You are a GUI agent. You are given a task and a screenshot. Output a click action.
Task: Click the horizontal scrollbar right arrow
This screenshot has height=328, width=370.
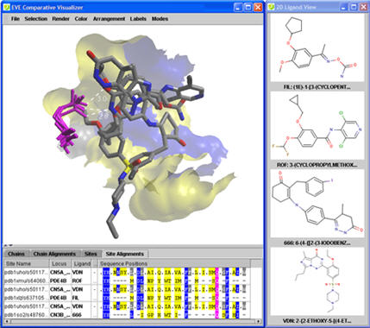point(259,321)
